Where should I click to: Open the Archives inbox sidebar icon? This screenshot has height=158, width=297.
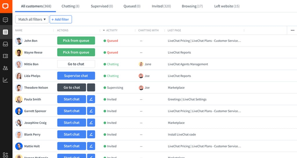coord(6,44)
